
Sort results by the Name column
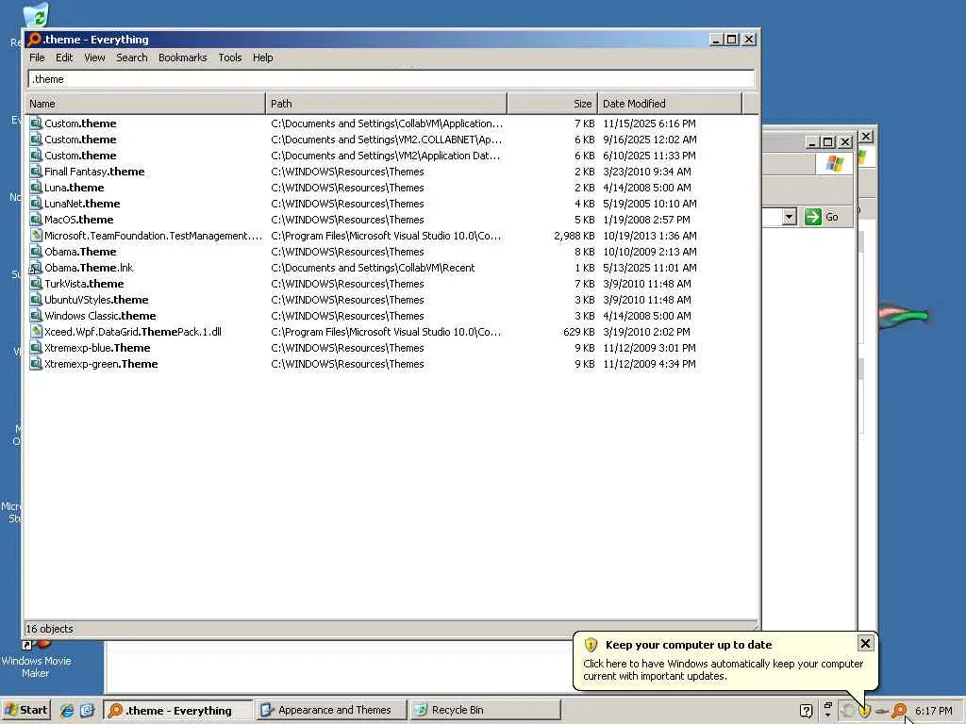[144, 104]
